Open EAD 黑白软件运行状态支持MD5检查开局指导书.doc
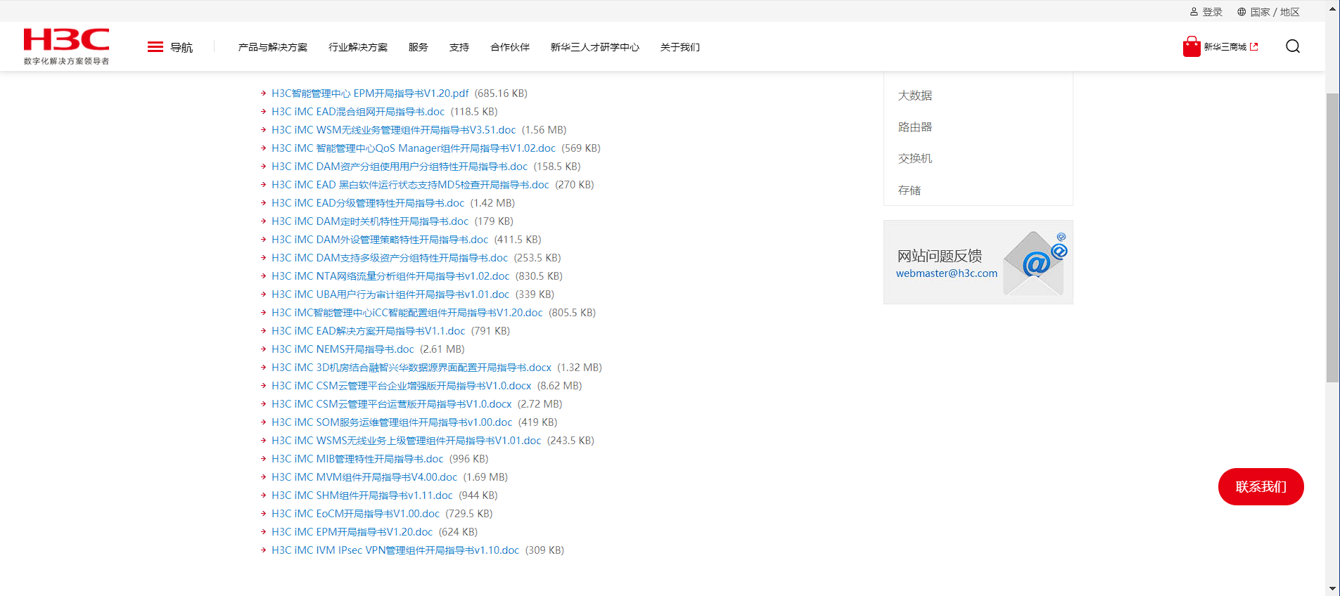The height and width of the screenshot is (596, 1340). (410, 185)
